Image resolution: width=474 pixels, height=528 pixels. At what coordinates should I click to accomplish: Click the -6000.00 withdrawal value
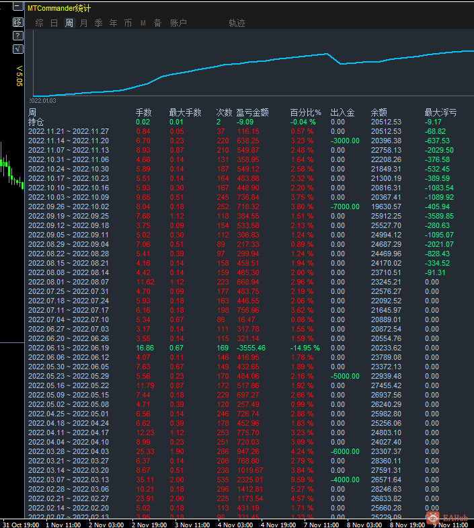coord(345,451)
